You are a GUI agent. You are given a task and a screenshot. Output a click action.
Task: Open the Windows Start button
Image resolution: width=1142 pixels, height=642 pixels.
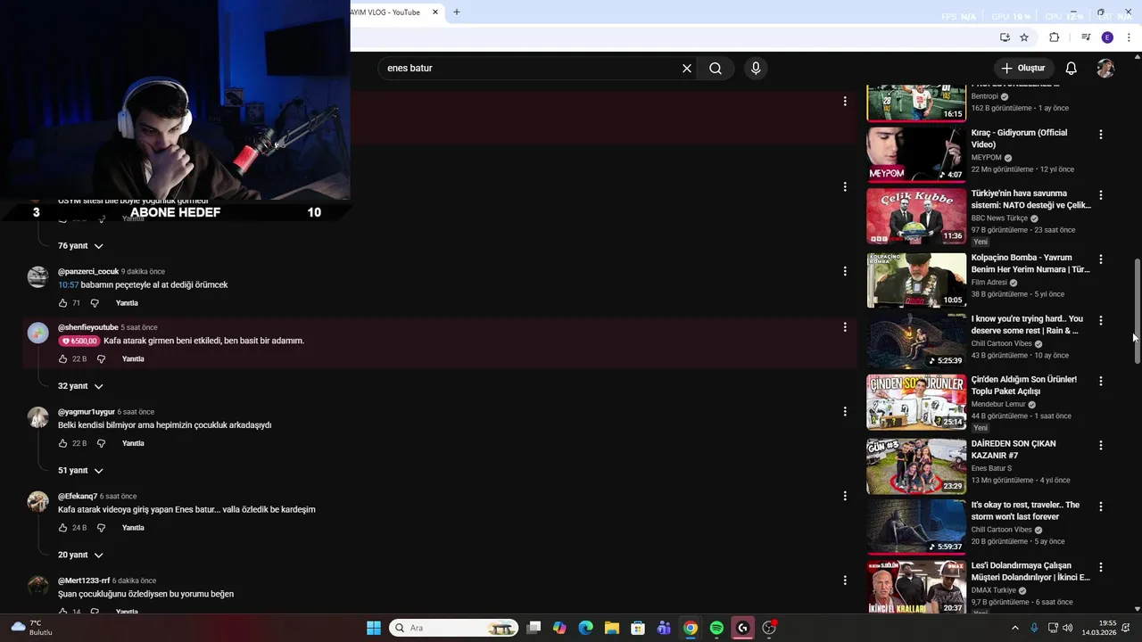click(374, 628)
